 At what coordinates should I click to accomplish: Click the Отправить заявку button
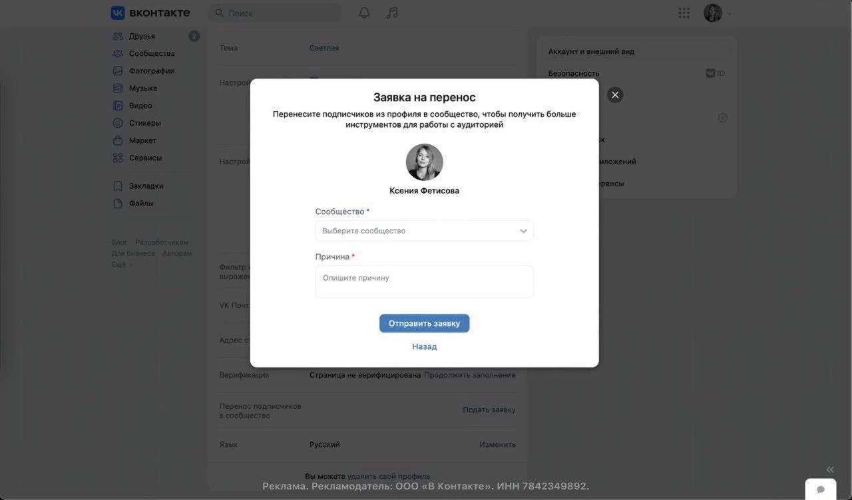(x=424, y=323)
